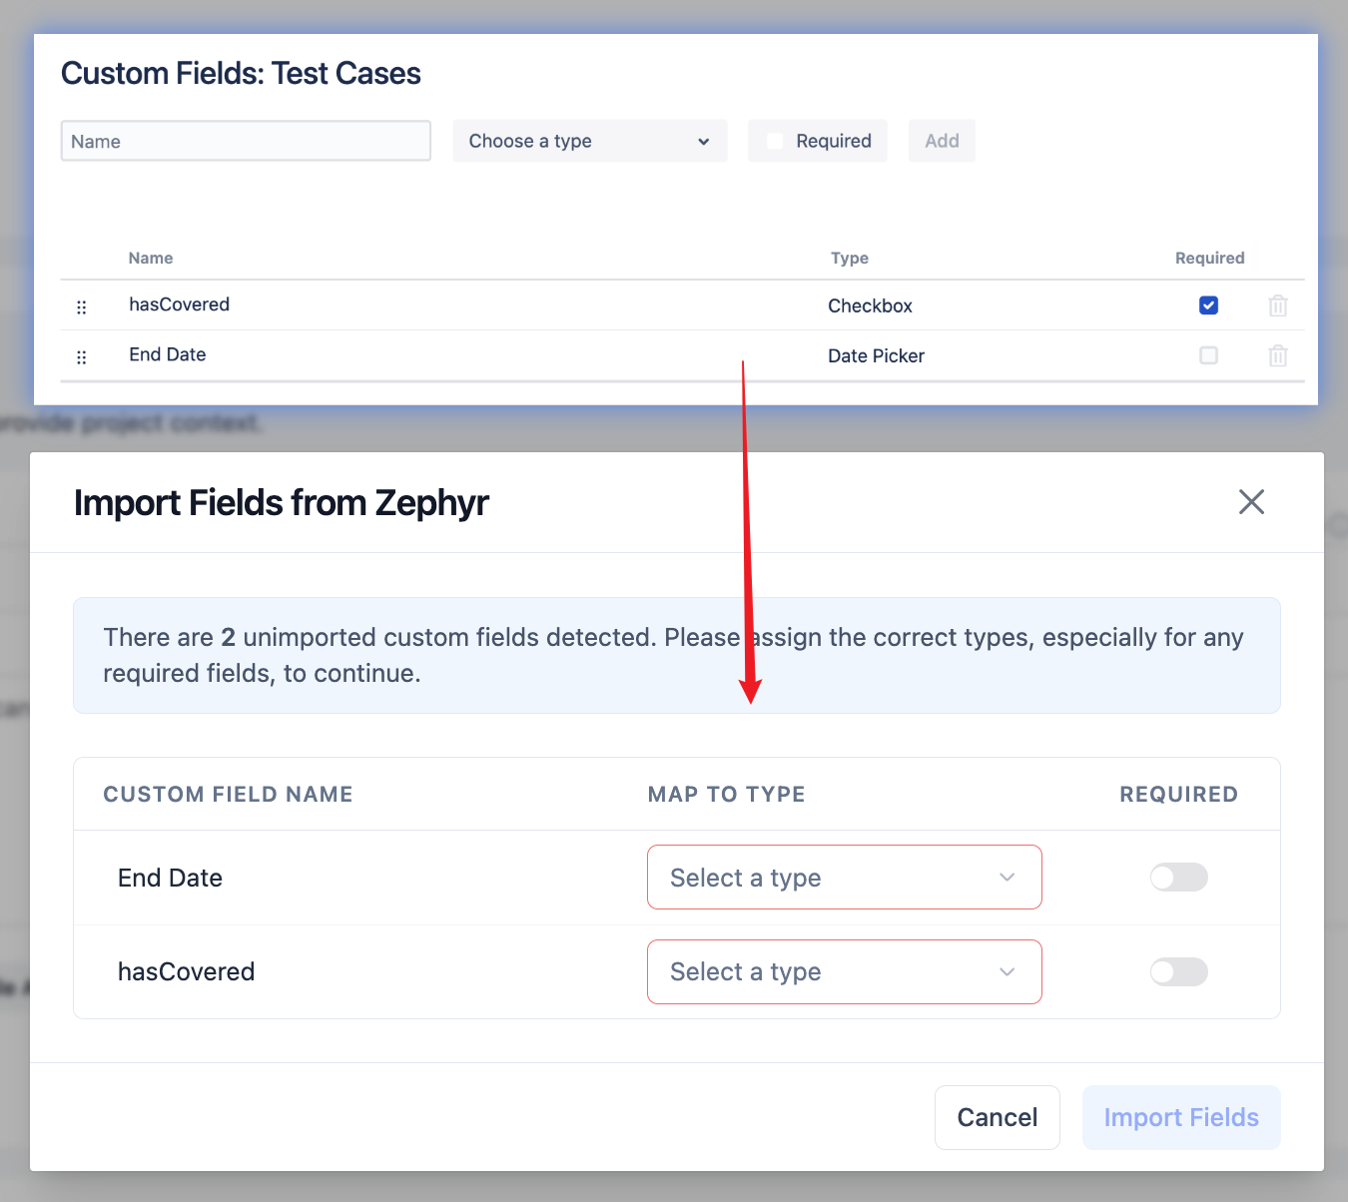Click the End Date name in custom fields table
The width and height of the screenshot is (1348, 1202).
[167, 354]
